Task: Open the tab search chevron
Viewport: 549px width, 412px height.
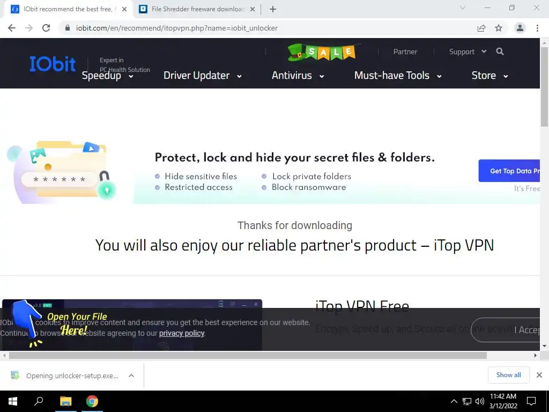Action: (463, 8)
